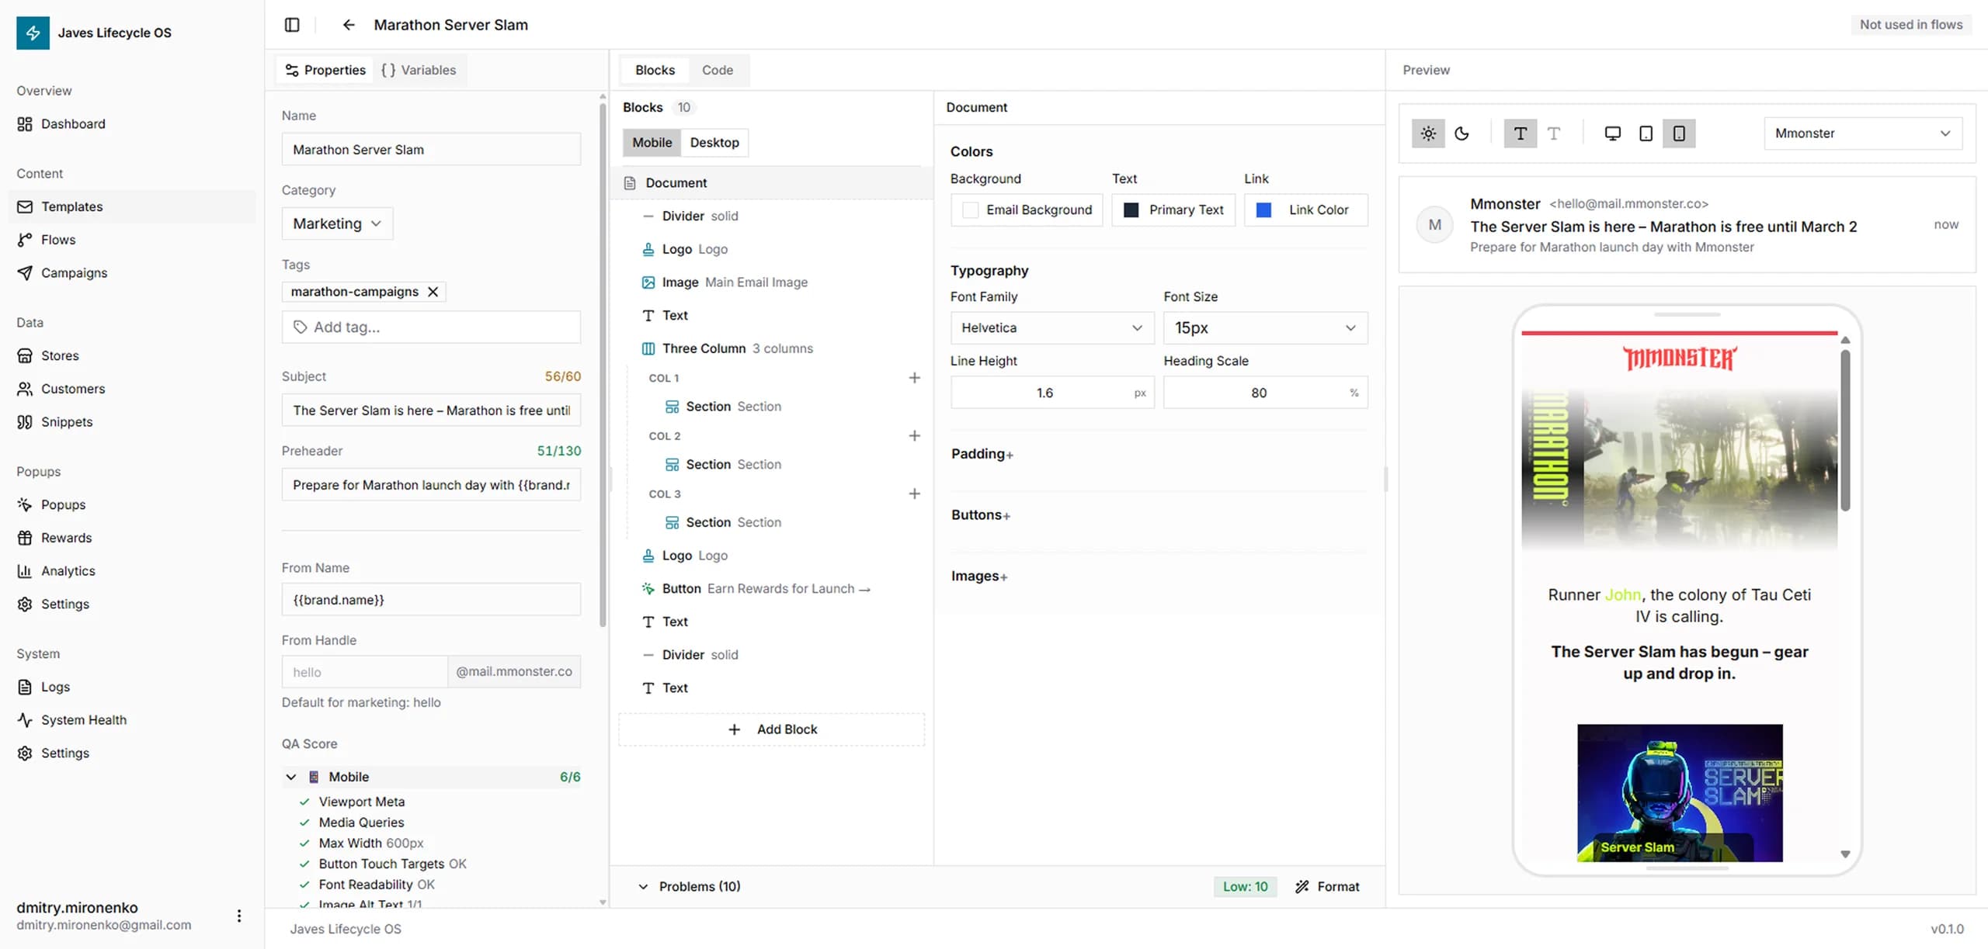Toggle Desktop blocks view

pyautogui.click(x=714, y=143)
